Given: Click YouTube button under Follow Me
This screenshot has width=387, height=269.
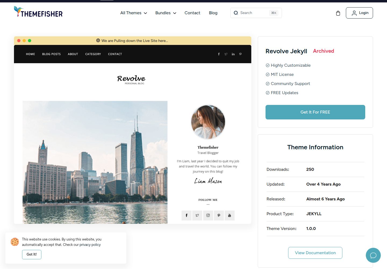Looking at the screenshot, I should pyautogui.click(x=230, y=215).
